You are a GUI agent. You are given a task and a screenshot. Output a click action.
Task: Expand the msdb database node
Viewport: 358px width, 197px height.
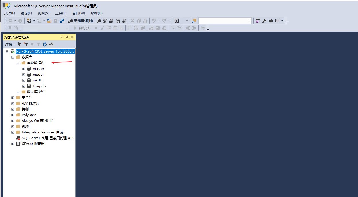click(23, 80)
